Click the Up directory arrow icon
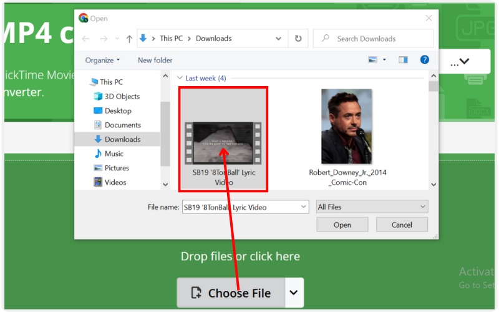 pos(129,39)
